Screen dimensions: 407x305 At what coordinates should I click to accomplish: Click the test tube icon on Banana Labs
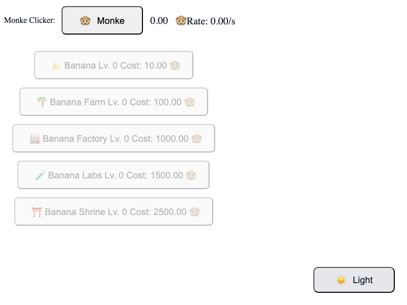(40, 175)
